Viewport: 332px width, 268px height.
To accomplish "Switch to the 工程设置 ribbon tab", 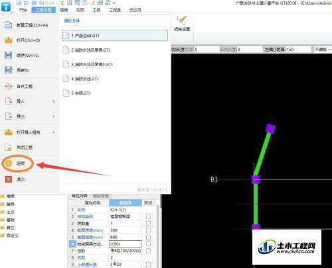I will [x=44, y=10].
